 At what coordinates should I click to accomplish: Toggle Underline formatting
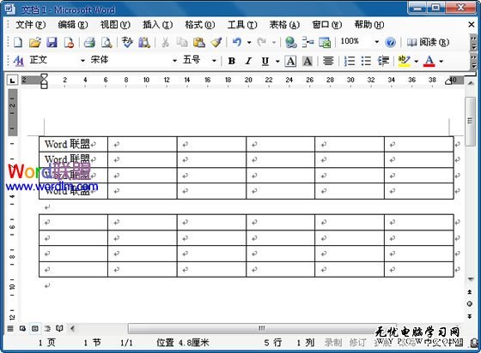[x=265, y=61]
